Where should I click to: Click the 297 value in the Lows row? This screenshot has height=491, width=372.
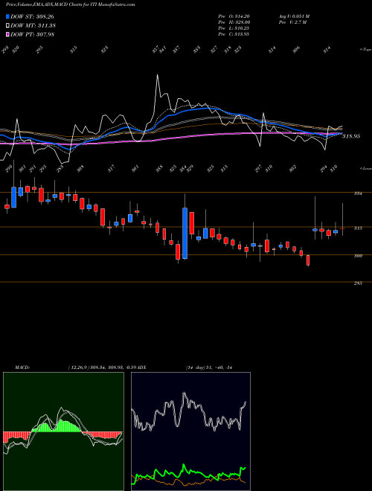coord(259,169)
